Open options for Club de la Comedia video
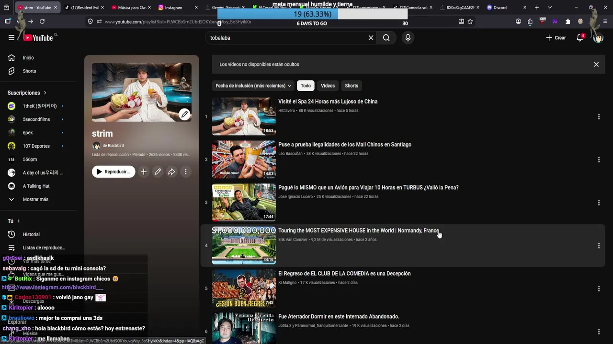This screenshot has width=613, height=344. click(x=599, y=289)
